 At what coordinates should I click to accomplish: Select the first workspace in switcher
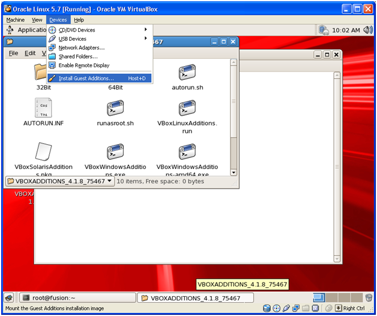(x=319, y=298)
